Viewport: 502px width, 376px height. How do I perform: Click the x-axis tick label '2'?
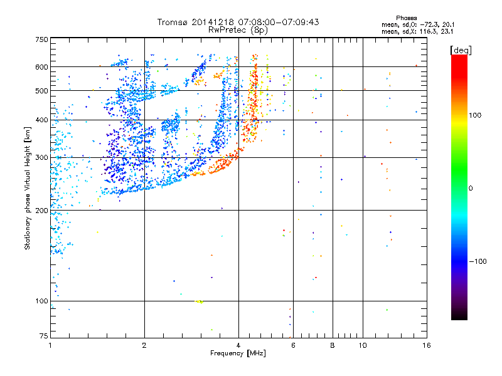coord(144,345)
